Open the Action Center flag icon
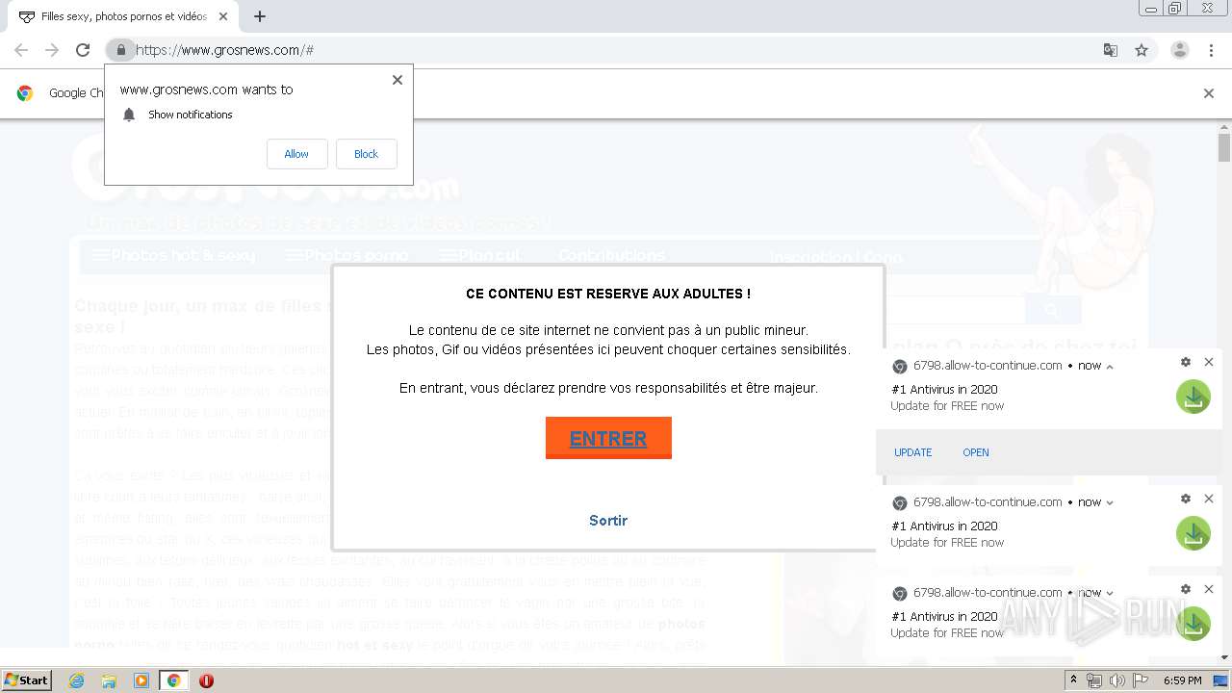Screen dimensions: 1232x693 [x=1142, y=680]
